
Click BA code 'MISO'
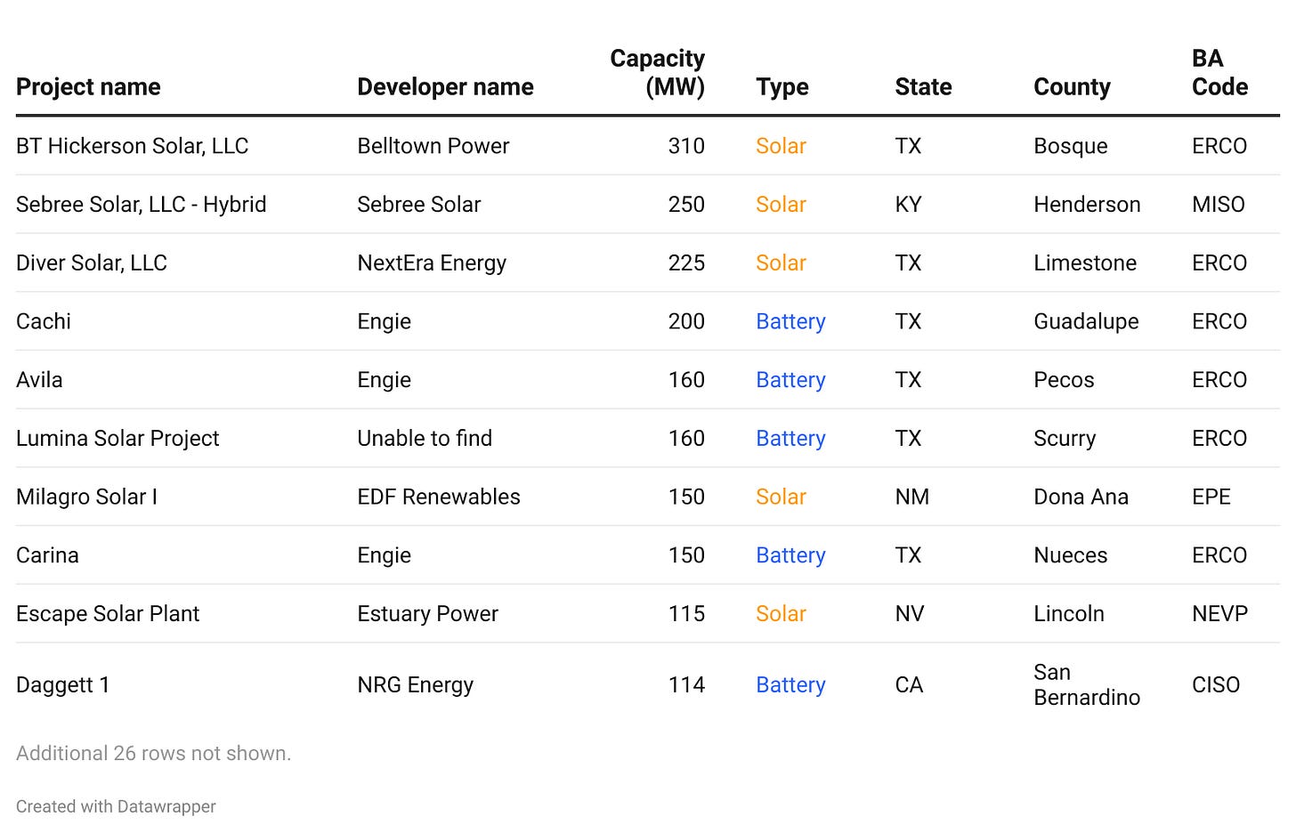[x=1219, y=205]
